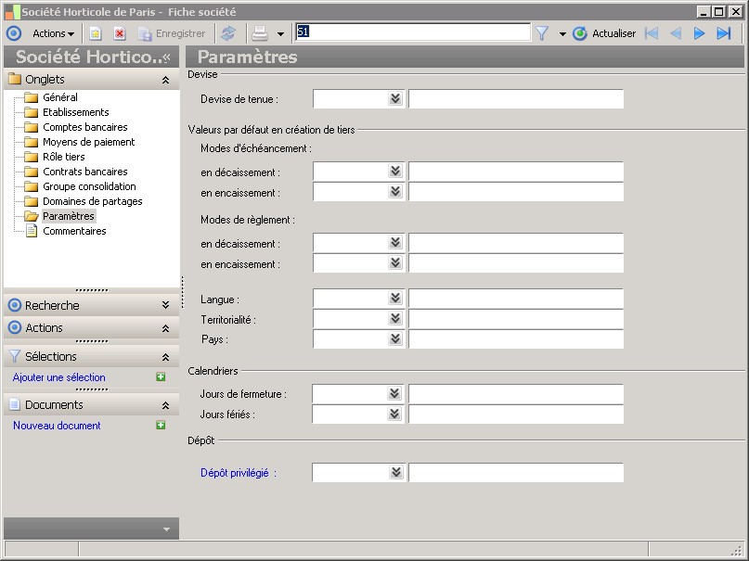The height and width of the screenshot is (561, 749).
Task: Click the print icon in toolbar
Action: tap(261, 33)
